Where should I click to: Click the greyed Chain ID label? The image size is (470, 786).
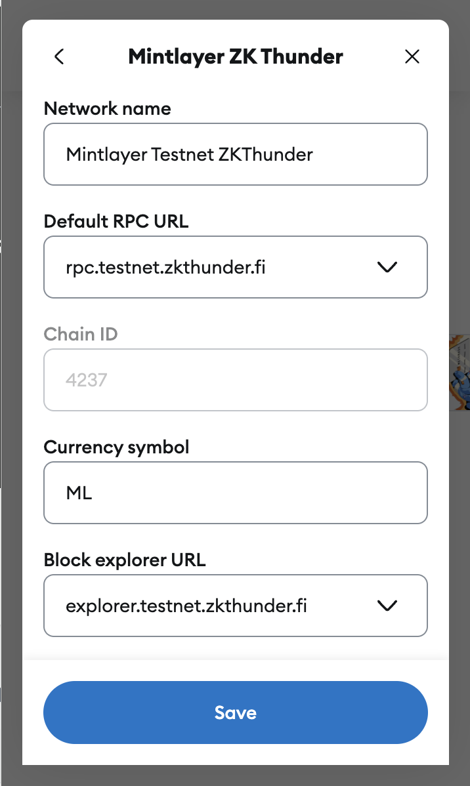(x=80, y=335)
